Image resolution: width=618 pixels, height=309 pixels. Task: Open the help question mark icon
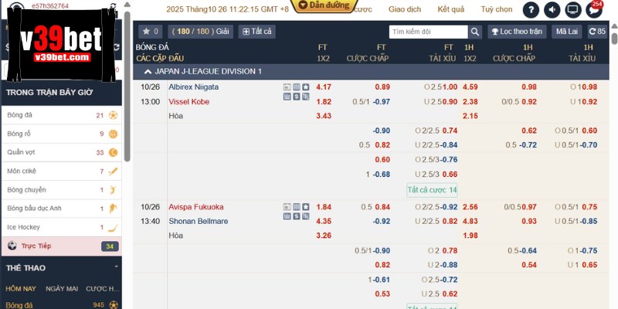pos(531,10)
